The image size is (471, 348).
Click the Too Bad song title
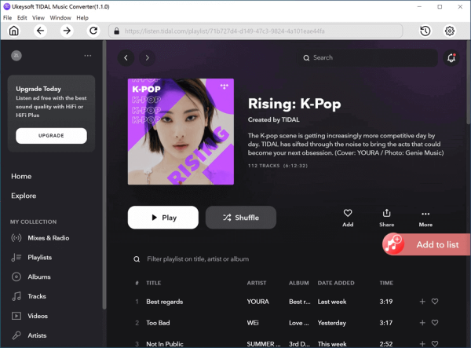[158, 323]
